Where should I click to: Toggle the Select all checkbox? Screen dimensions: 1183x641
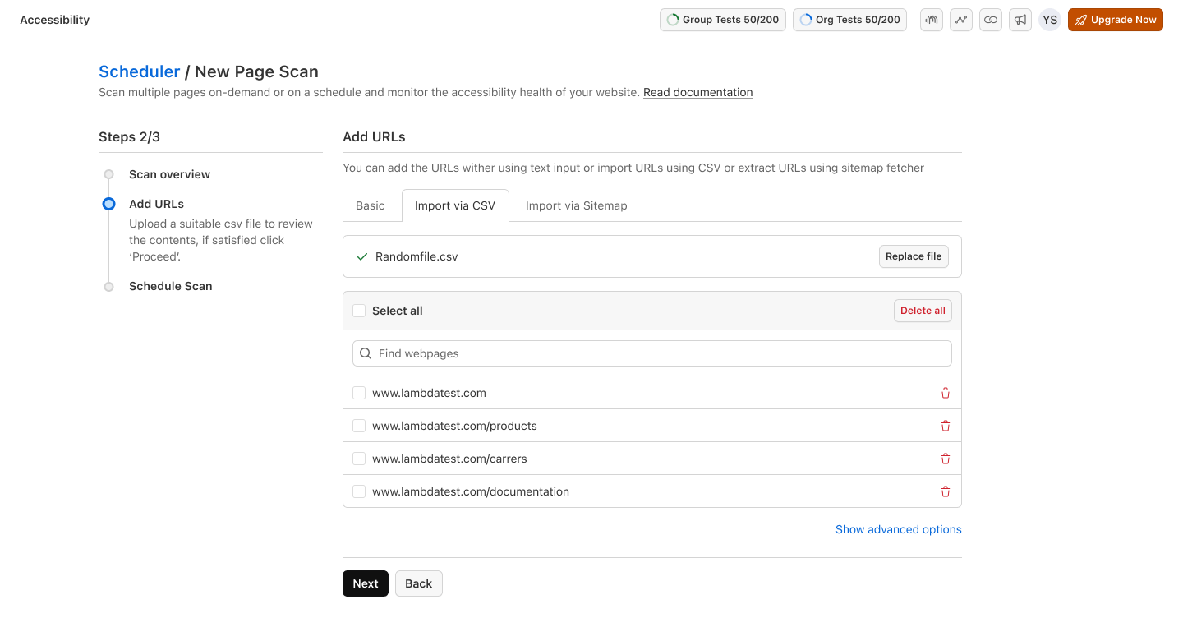[x=359, y=311]
